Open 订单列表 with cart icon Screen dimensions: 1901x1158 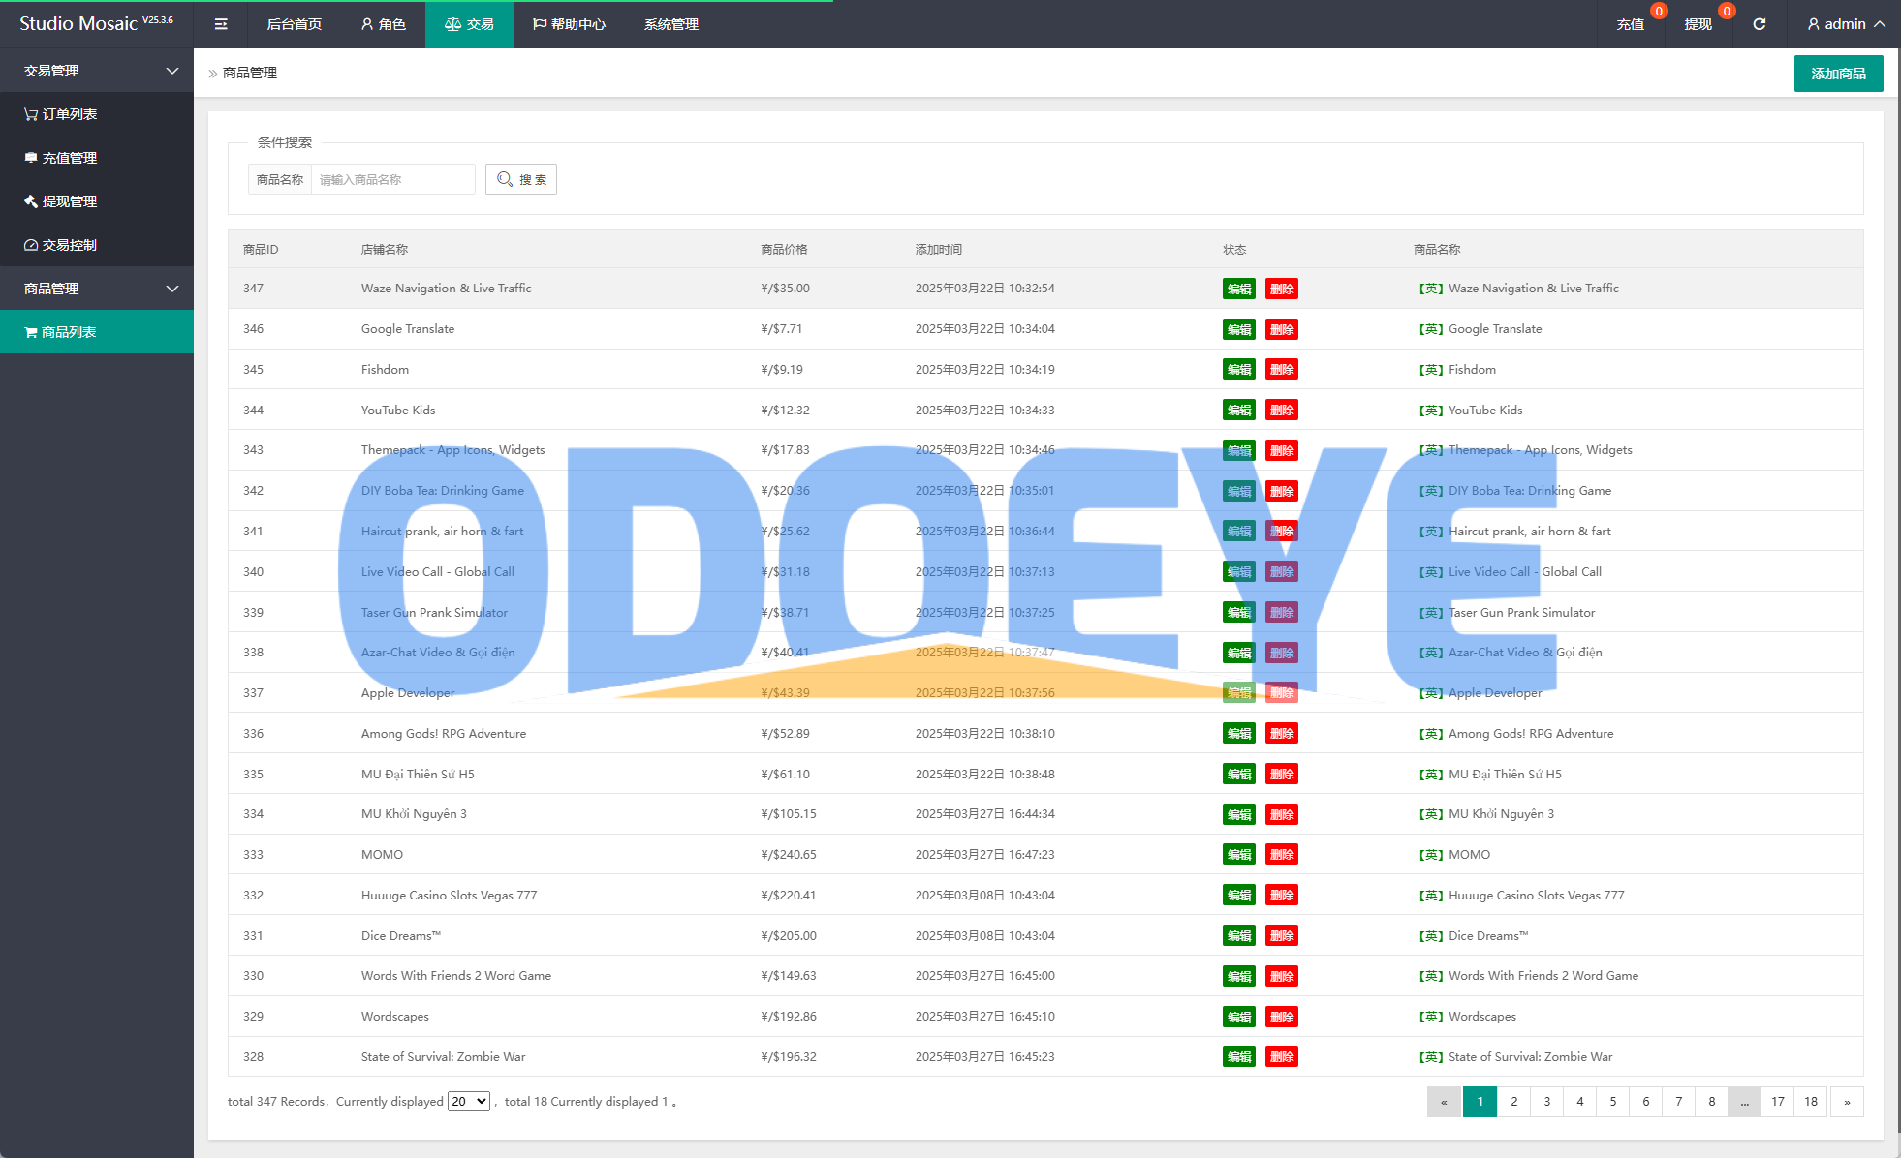pyautogui.click(x=60, y=114)
